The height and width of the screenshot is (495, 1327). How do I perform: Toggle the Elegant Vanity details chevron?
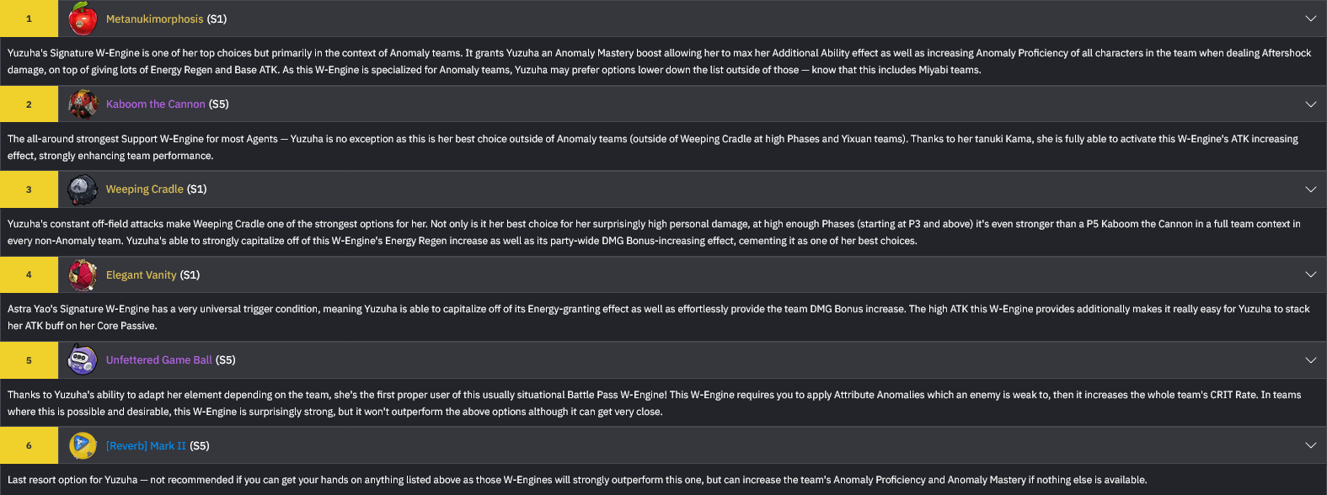[1310, 274]
